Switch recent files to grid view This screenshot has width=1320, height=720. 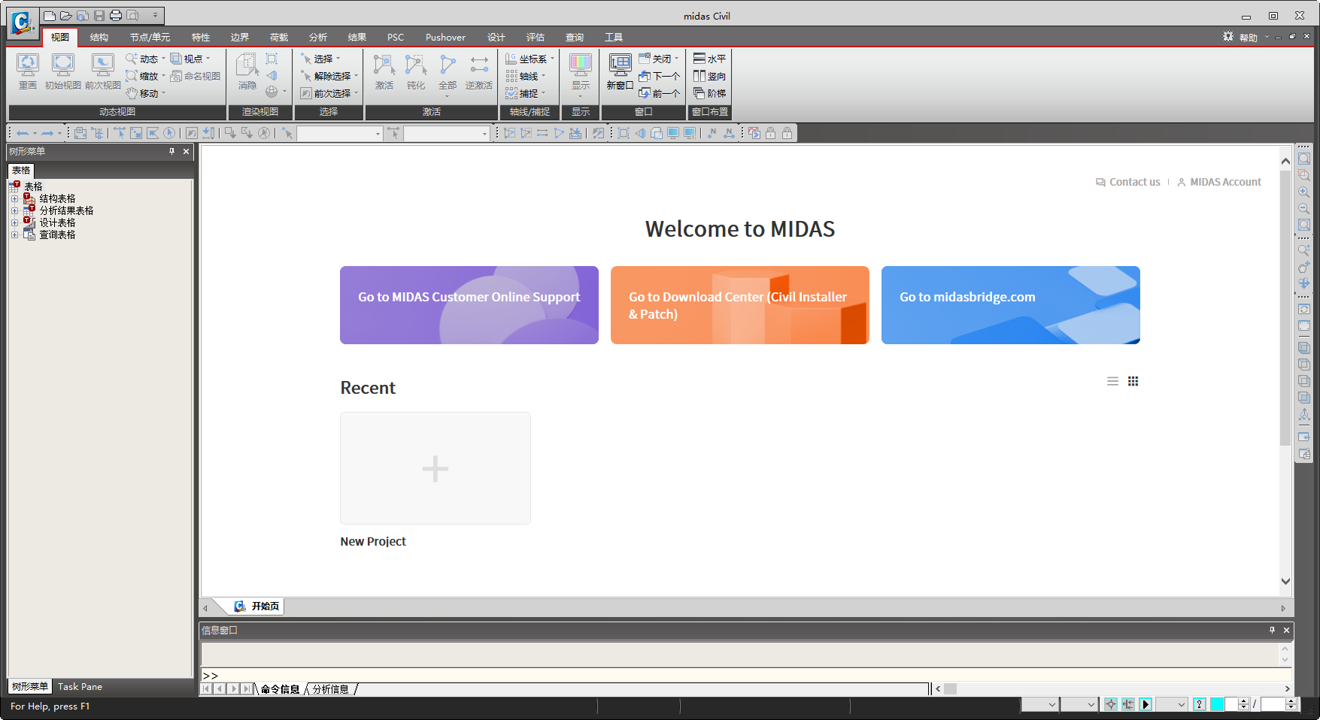tap(1133, 381)
